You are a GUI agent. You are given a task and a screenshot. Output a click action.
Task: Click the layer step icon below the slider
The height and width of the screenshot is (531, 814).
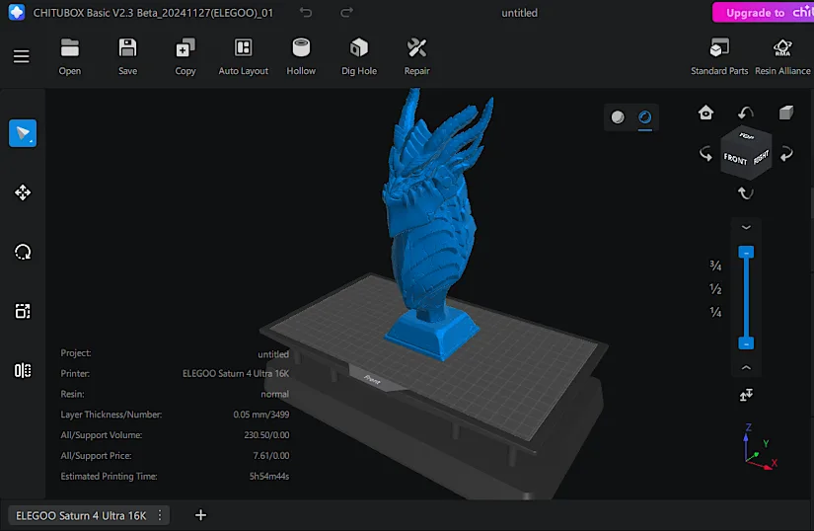point(746,395)
